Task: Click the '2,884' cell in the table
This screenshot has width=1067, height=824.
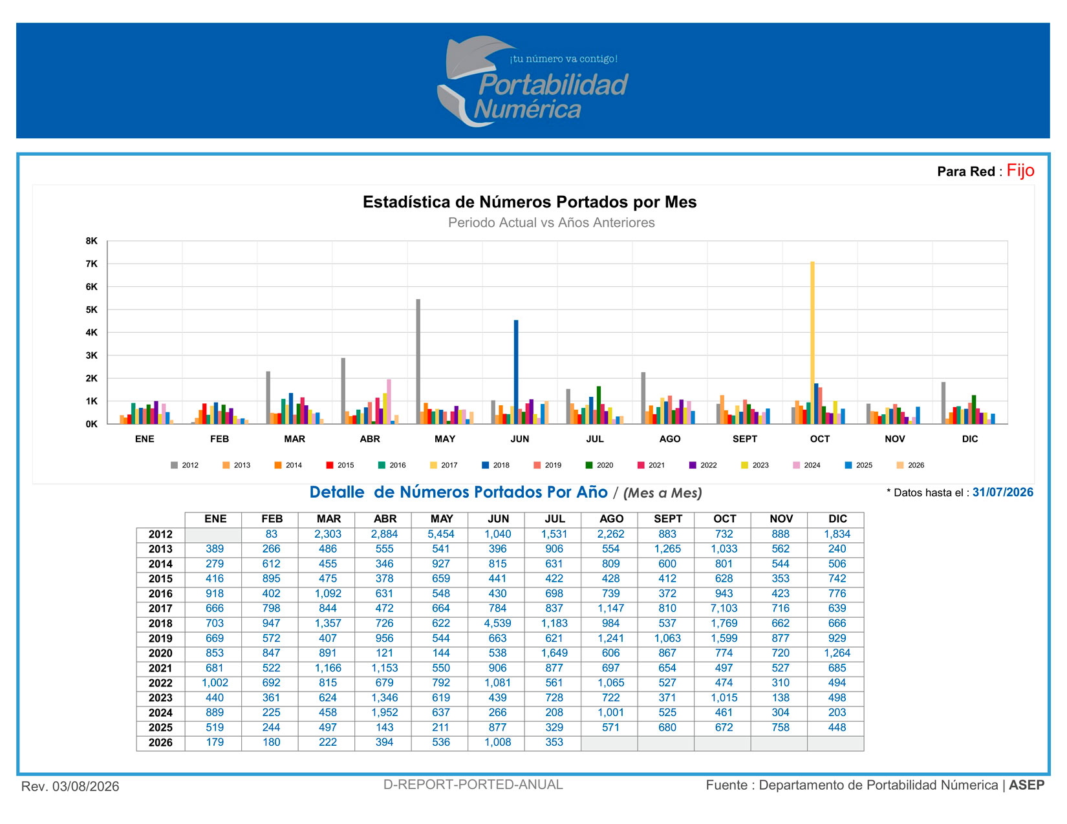Action: pyautogui.click(x=385, y=534)
